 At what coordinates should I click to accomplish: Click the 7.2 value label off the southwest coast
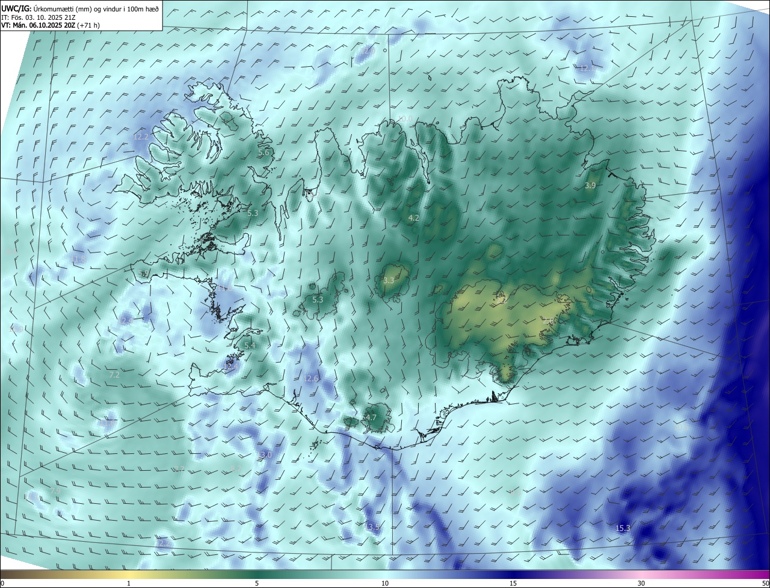click(x=114, y=375)
